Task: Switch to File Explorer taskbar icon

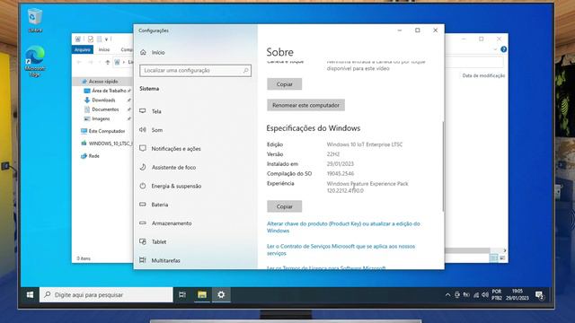Action: click(202, 295)
